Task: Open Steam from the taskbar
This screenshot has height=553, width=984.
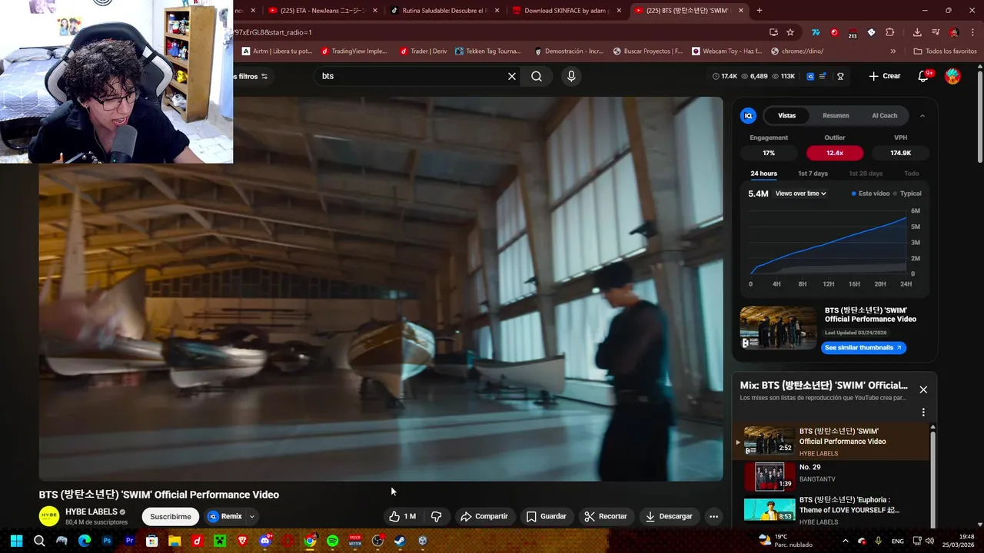Action: 400,541
